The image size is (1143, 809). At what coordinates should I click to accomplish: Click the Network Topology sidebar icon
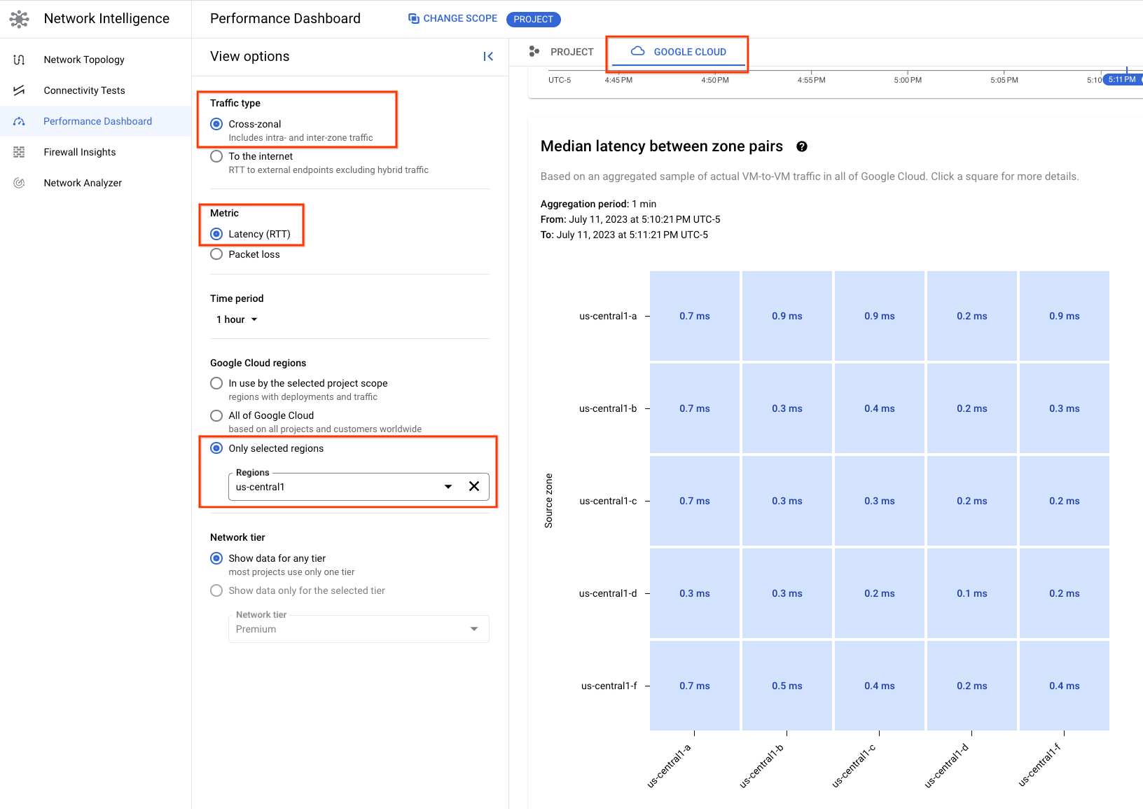coord(20,60)
